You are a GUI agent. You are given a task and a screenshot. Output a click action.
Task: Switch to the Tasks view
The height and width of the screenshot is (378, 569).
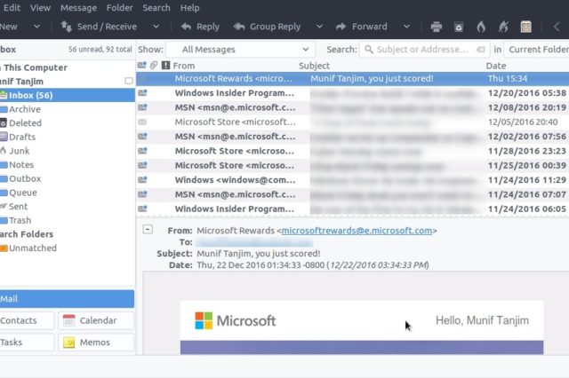26,343
